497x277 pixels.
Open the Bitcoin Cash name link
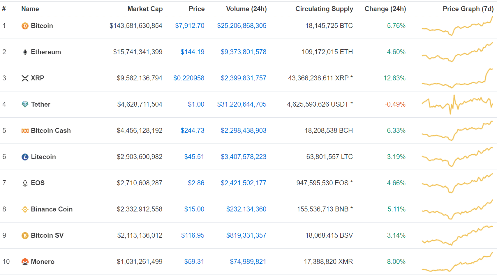point(51,130)
